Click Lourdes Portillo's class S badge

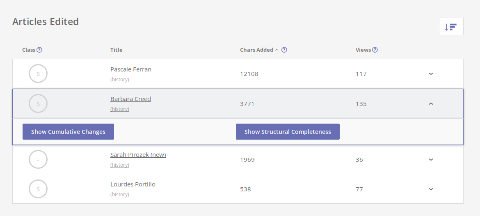[38, 189]
